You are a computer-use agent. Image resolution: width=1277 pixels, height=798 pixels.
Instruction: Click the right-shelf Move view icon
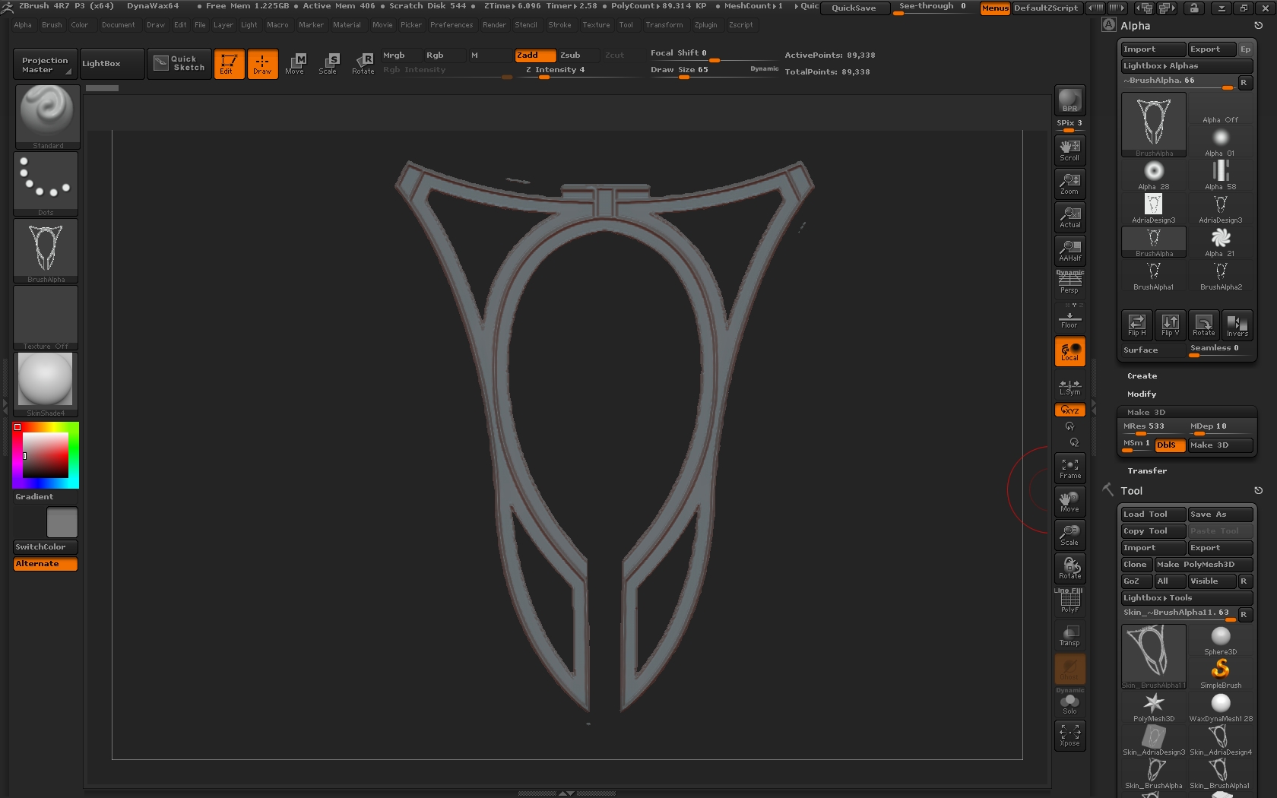tap(1069, 502)
